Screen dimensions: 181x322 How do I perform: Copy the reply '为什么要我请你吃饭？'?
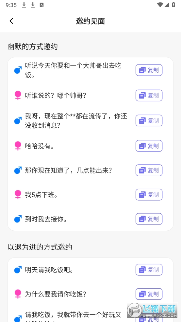pos(149,294)
